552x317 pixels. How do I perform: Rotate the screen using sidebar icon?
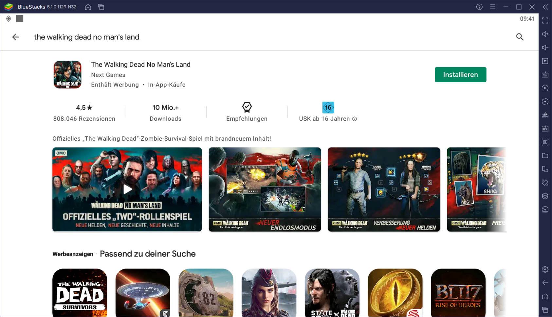(545, 183)
